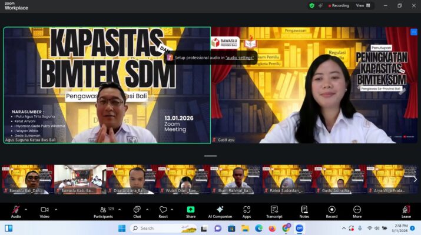Screen dimensions: 421x235
Task: Select Ilham Rahmat's video thumbnail
Action: pyautogui.click(x=237, y=179)
